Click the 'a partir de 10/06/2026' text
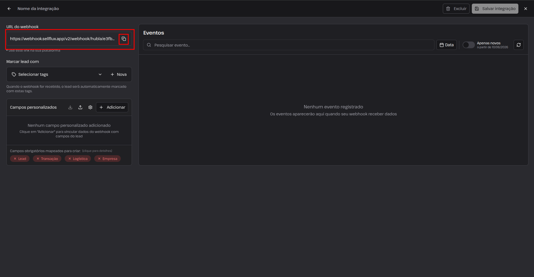534x277 pixels. click(492, 47)
